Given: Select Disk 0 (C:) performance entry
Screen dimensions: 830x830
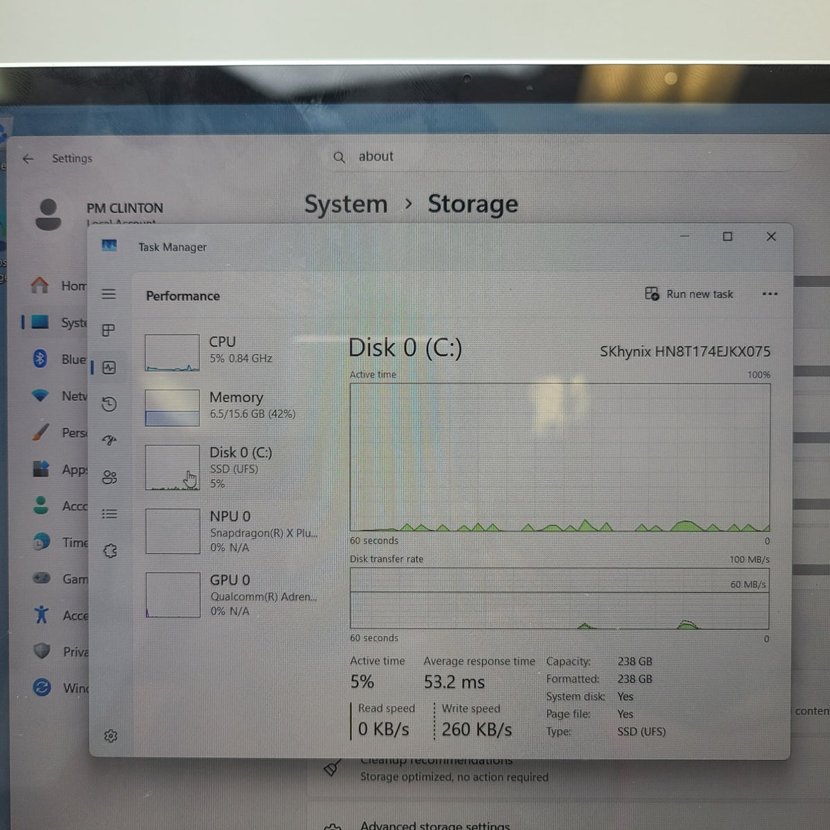Looking at the screenshot, I should click(232, 468).
